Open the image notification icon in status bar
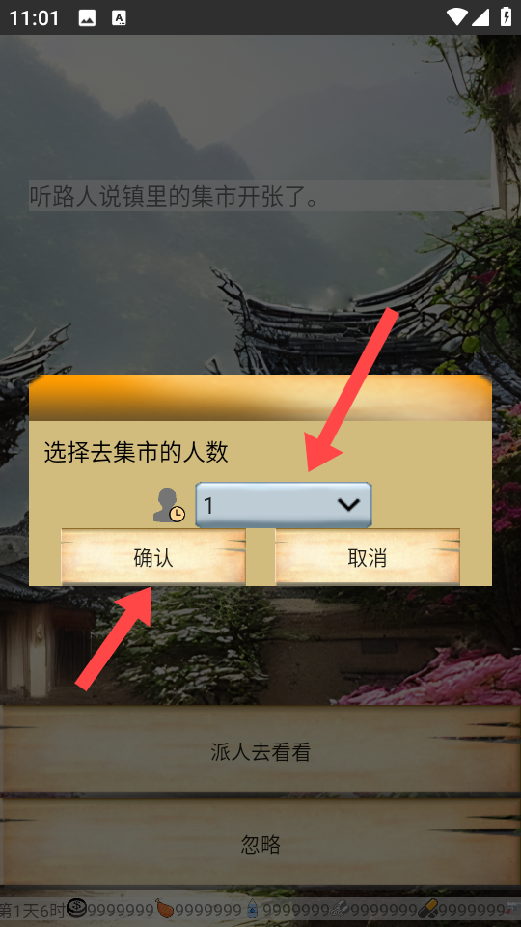The image size is (521, 927). (87, 17)
